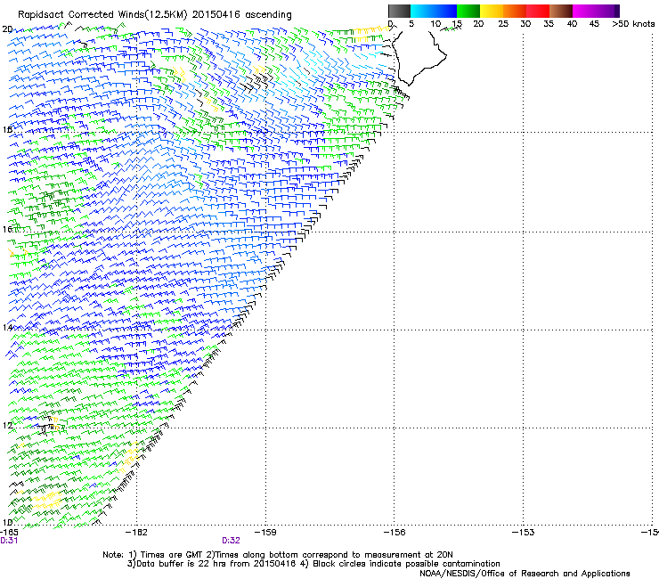Click the yellow 20-25 knots color band
The width and height of the screenshot is (659, 579).
coord(492,11)
